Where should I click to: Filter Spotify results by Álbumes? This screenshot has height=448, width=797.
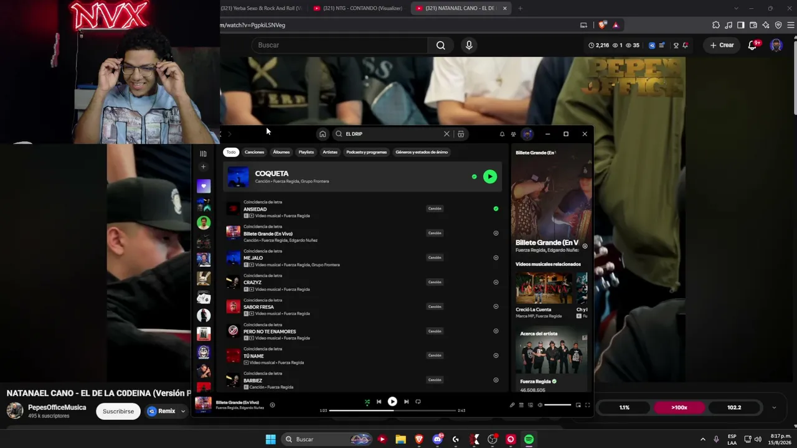[281, 152]
